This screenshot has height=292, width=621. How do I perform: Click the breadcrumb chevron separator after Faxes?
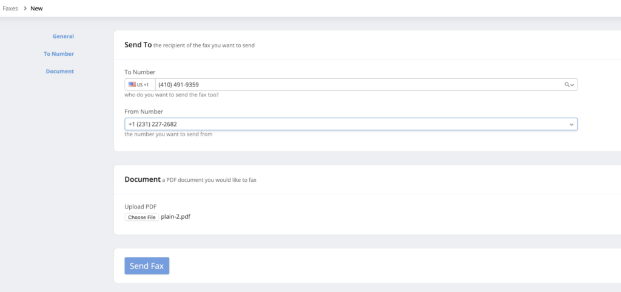click(x=24, y=8)
